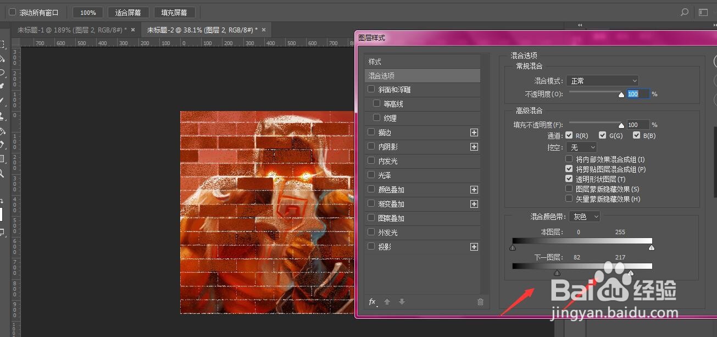Click the 100% zoom button
Viewport: 717px width, 337px height.
[88, 12]
